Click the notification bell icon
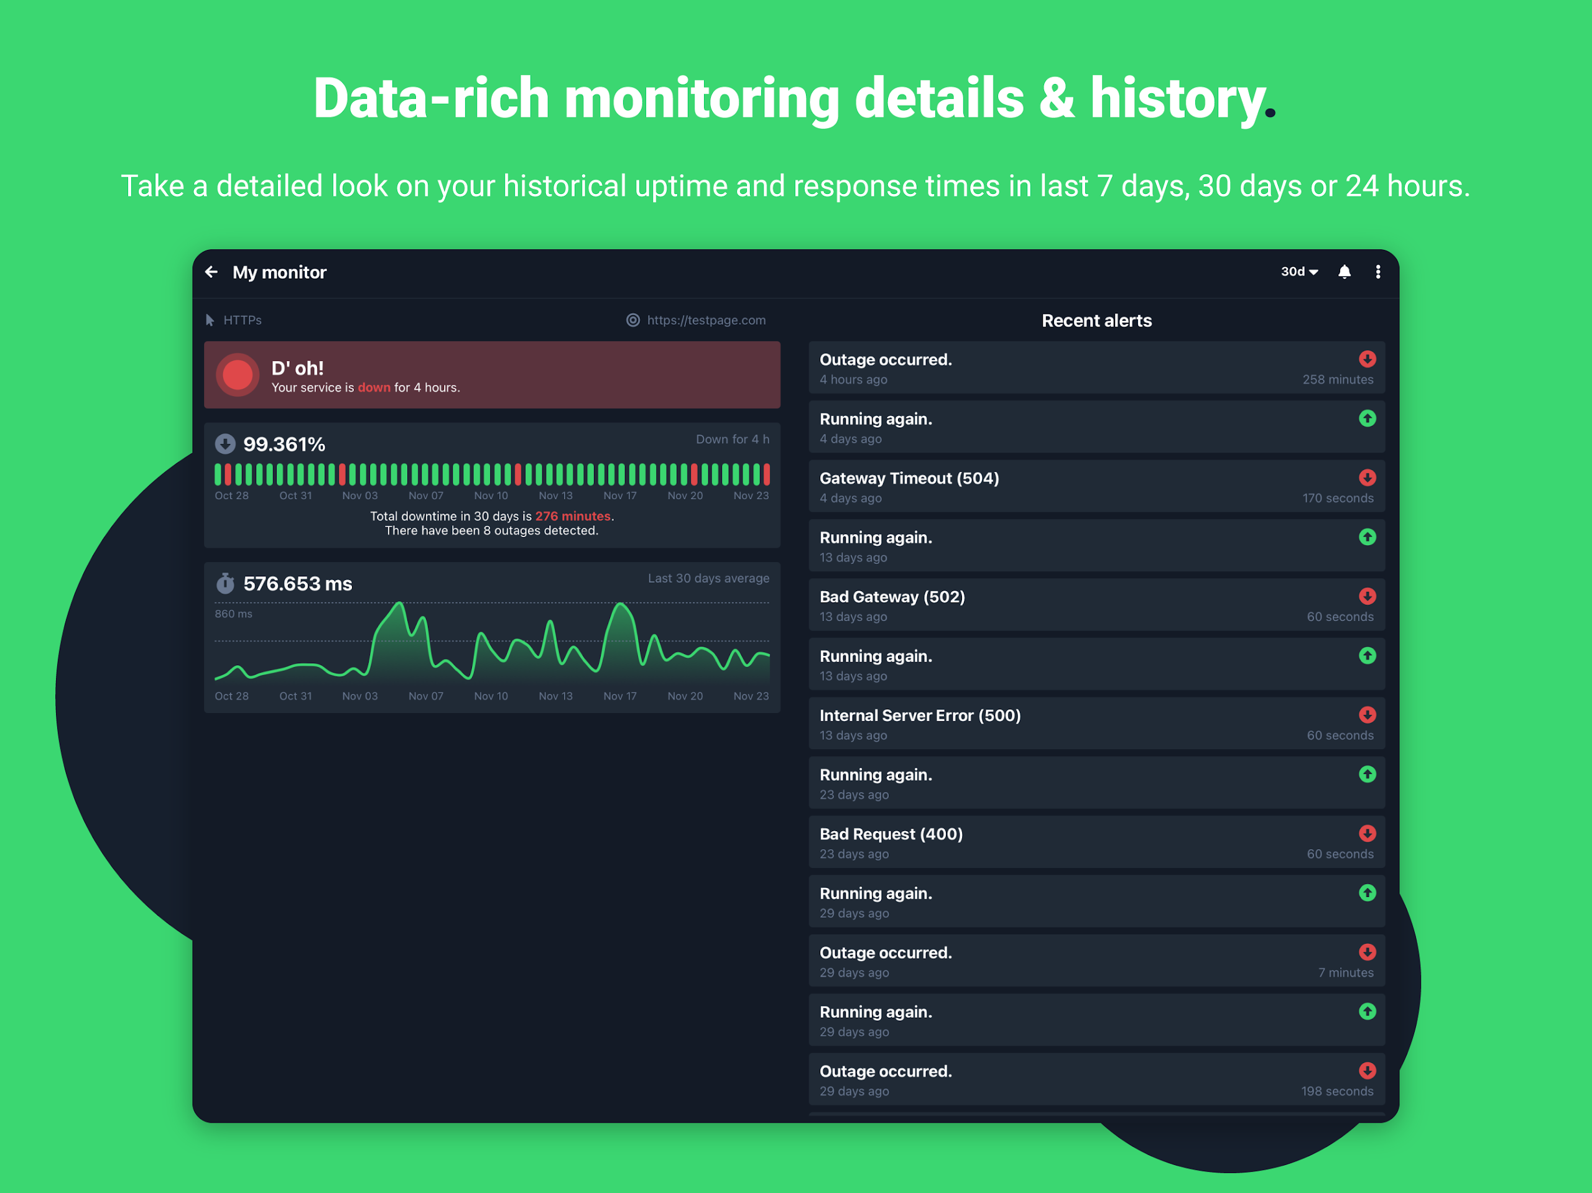Viewport: 1592px width, 1193px height. [1344, 272]
